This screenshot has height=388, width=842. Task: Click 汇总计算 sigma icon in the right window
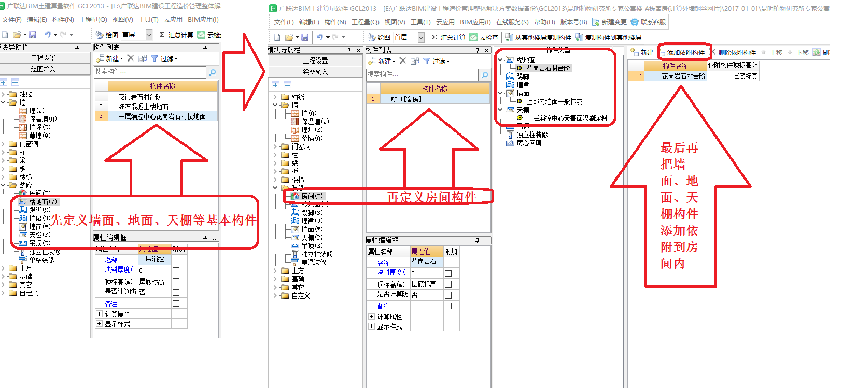click(x=434, y=37)
